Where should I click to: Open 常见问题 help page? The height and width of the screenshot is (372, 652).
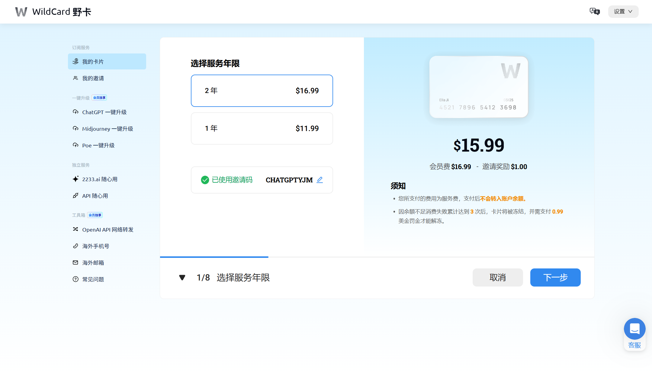pos(93,279)
